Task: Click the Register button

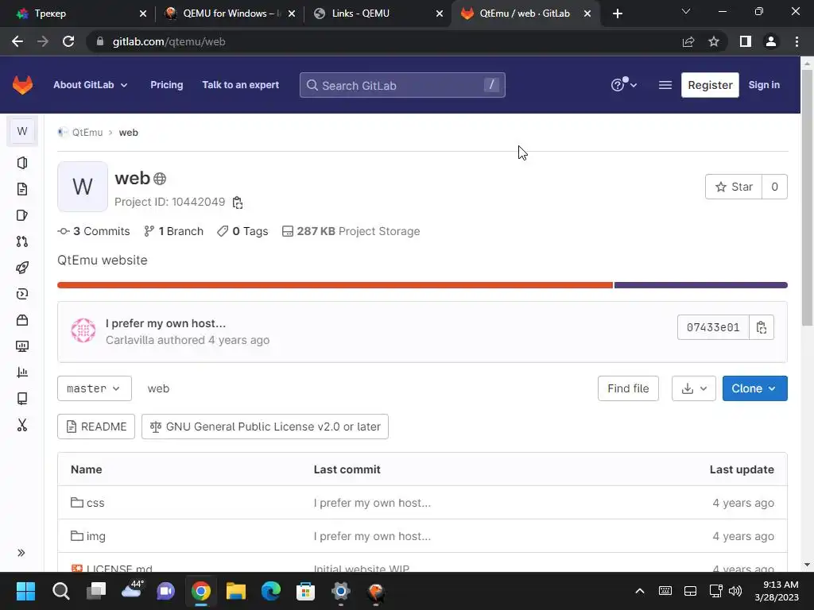Action: pos(710,85)
